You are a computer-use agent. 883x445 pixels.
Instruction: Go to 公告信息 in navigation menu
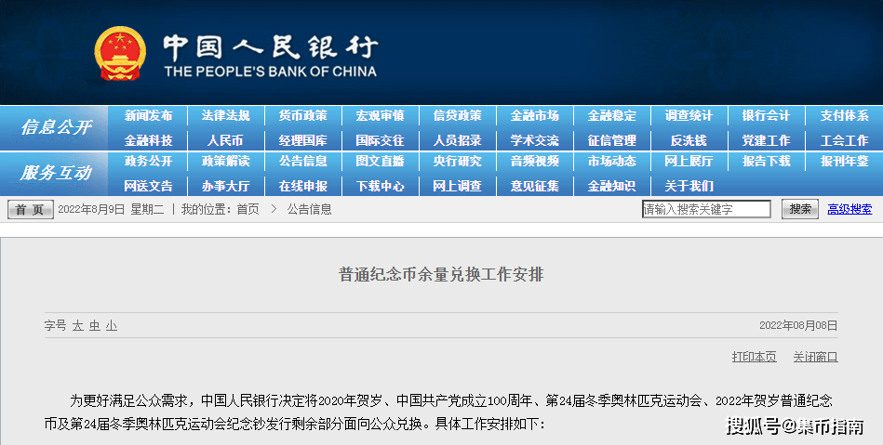pos(302,161)
